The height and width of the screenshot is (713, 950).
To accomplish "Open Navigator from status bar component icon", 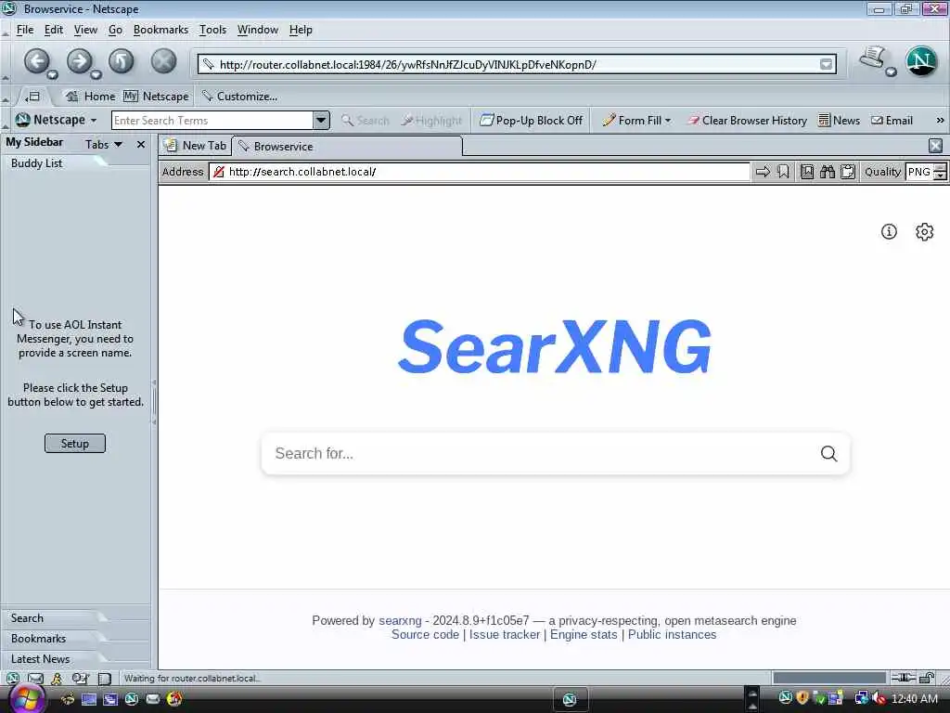I will [12, 679].
